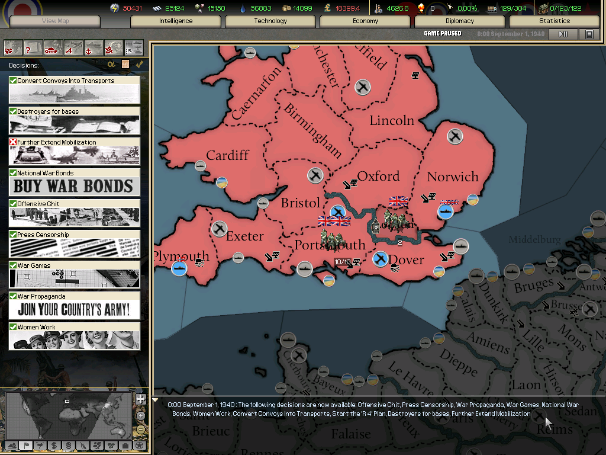Select the infantry unit counter in London

click(395, 222)
